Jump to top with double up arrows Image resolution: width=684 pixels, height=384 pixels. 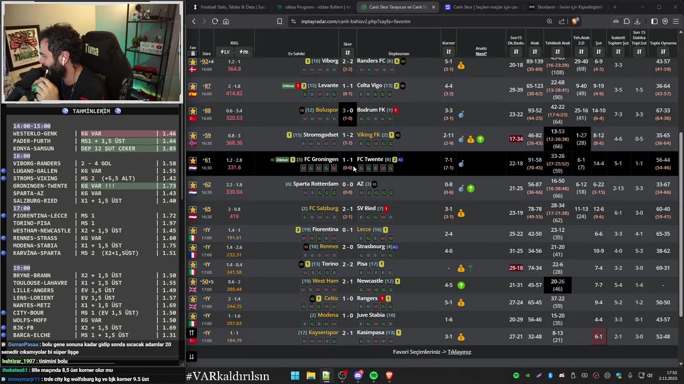[x=191, y=333]
